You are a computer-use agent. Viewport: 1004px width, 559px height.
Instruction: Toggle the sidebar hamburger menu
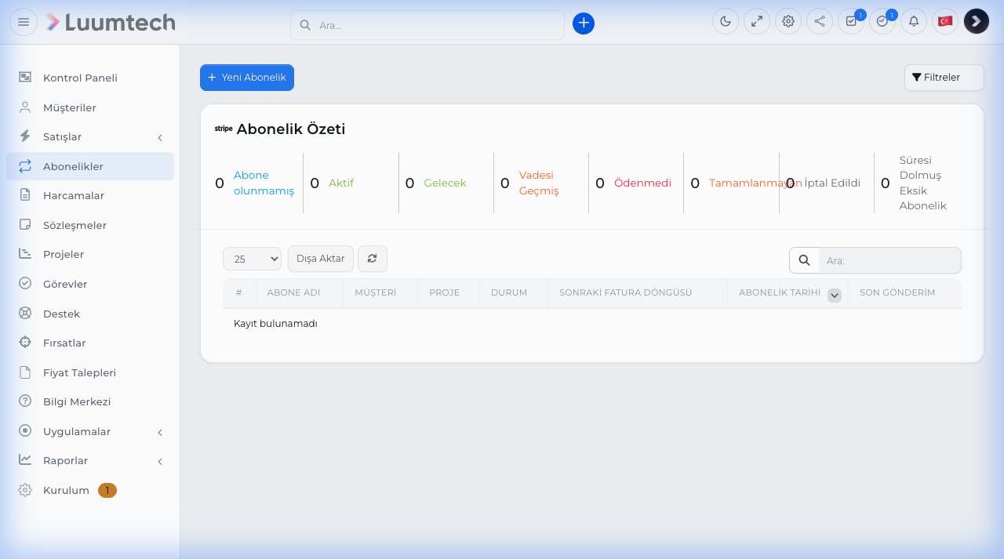(x=24, y=22)
